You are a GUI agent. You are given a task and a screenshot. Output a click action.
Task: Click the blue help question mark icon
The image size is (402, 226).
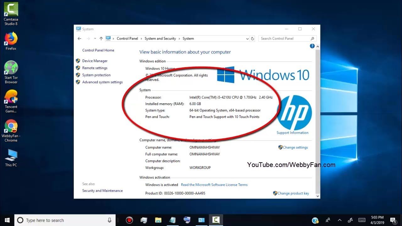(312, 46)
